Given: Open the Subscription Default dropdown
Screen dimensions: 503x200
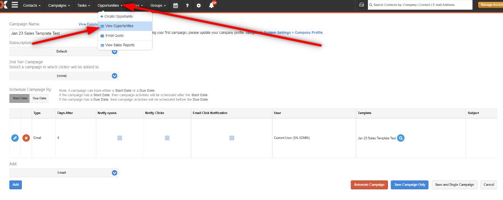Looking at the screenshot, I should 64,51.
